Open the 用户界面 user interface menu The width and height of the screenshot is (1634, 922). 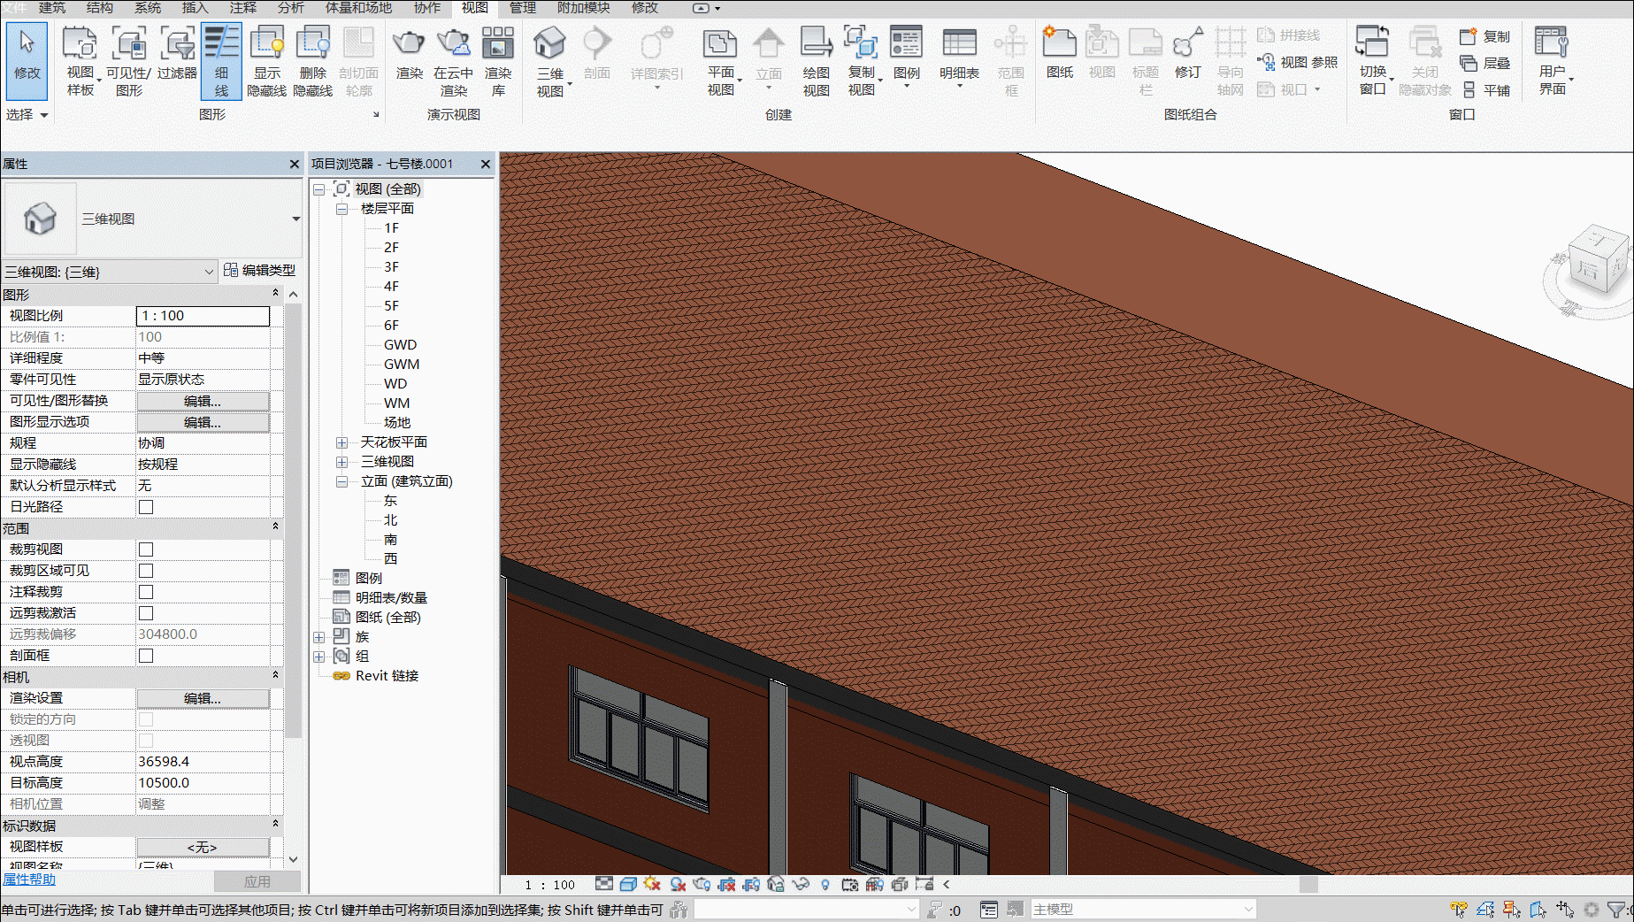(1553, 60)
